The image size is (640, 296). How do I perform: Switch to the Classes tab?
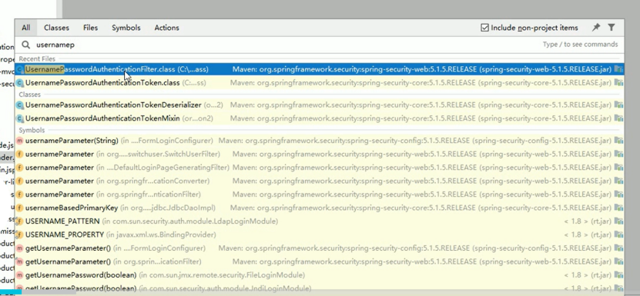coord(56,28)
